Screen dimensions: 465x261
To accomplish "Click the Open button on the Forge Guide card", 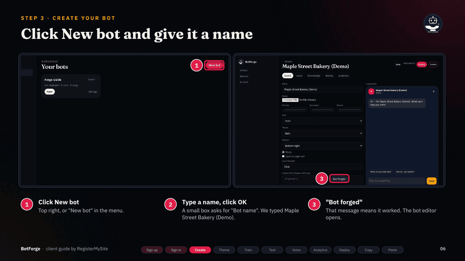I will click(50, 92).
